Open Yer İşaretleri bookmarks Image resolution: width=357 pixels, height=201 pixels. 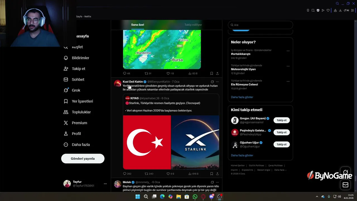point(78,101)
